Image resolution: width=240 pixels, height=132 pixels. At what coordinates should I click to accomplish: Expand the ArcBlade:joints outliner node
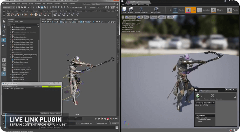(x=10, y=77)
